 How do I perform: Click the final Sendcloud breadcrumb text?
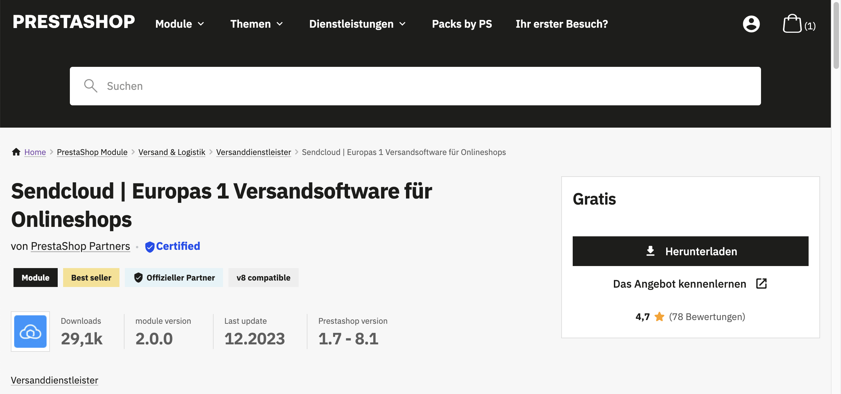click(404, 152)
